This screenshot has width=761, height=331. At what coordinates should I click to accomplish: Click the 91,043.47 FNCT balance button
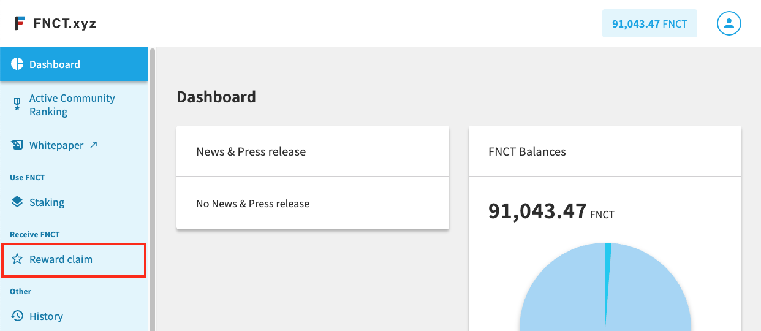(x=649, y=24)
